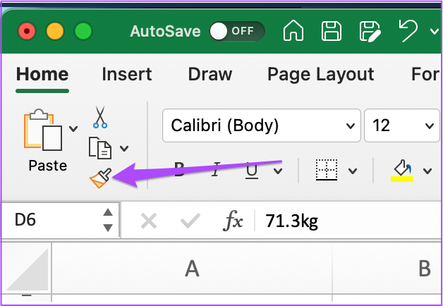The height and width of the screenshot is (306, 443).
Task: Expand the undo history dropdown arrow
Action: 434,31
